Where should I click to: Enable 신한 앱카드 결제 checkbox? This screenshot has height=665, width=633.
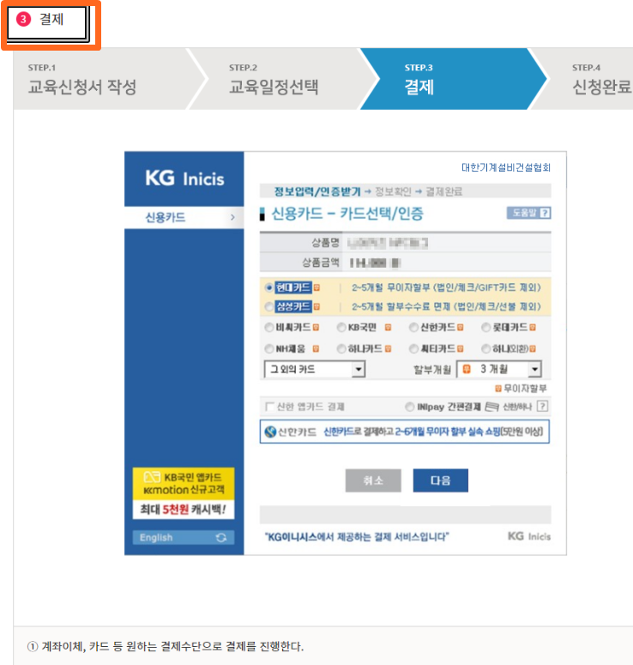(268, 407)
